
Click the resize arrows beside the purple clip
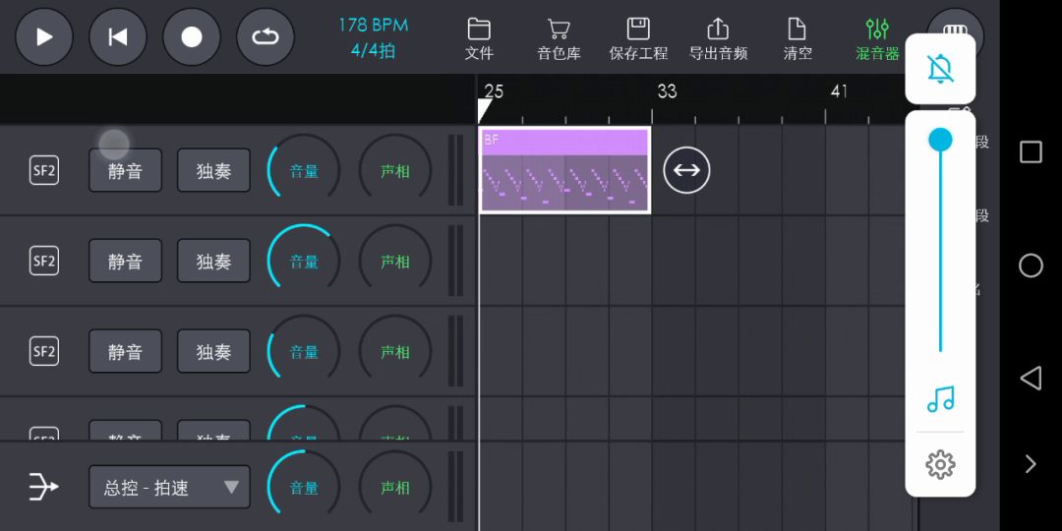(x=686, y=170)
